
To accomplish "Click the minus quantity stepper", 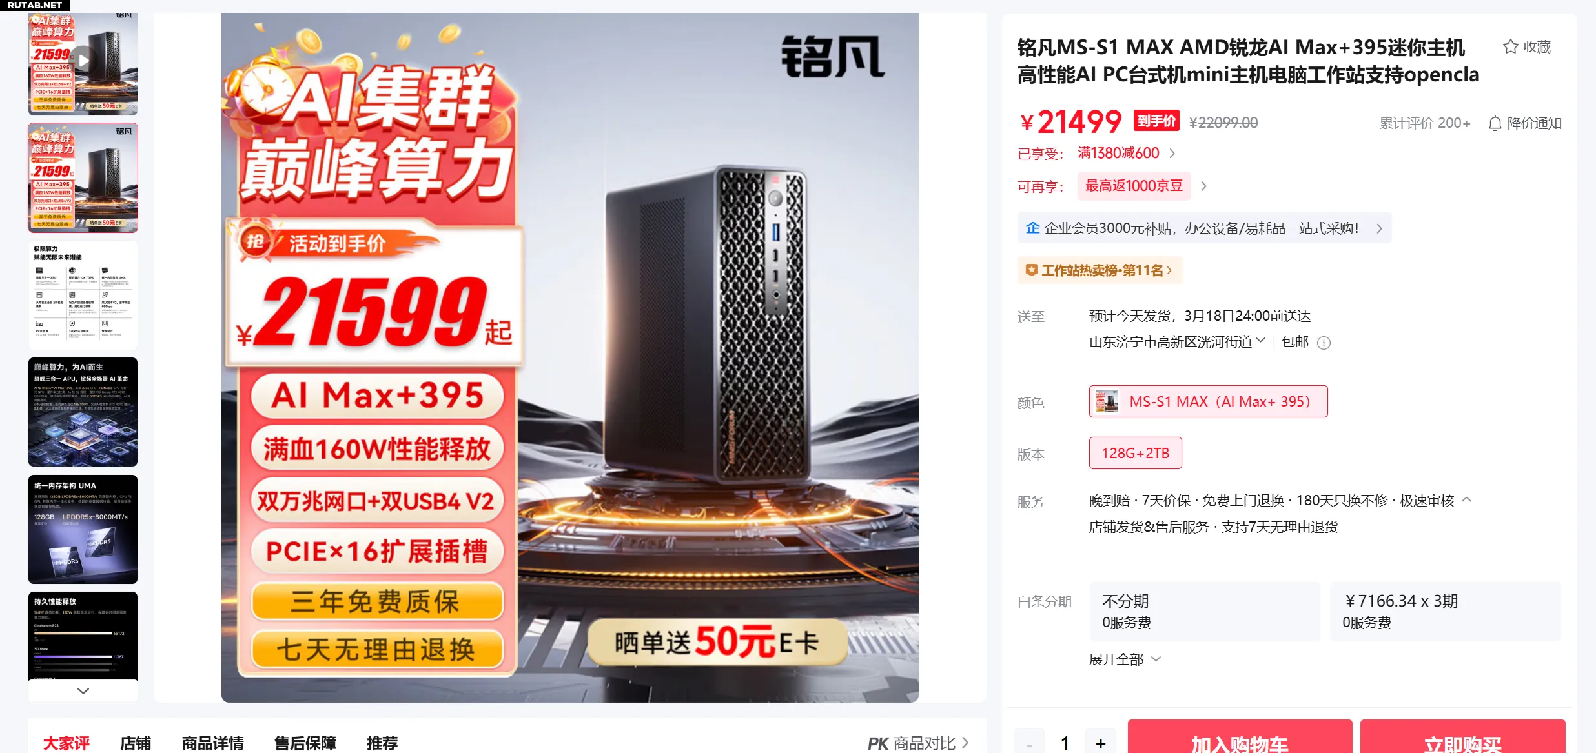I will [1028, 743].
